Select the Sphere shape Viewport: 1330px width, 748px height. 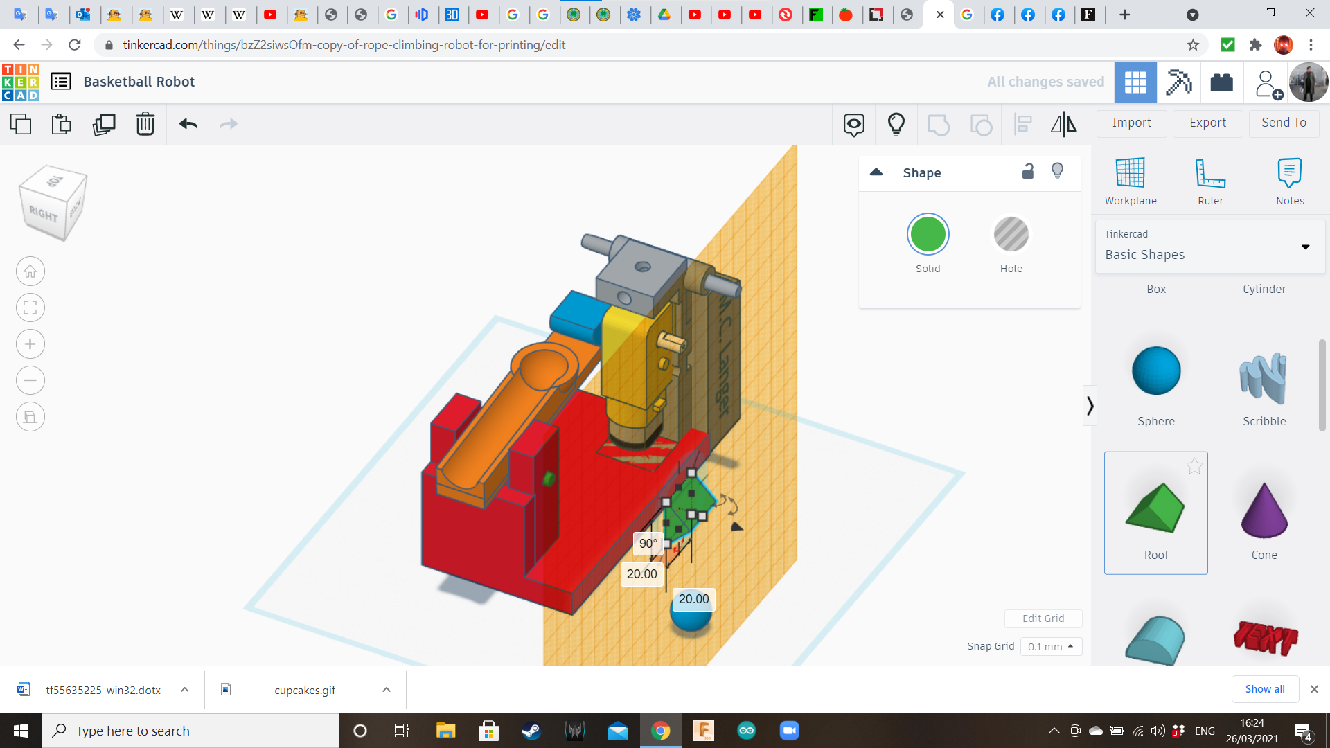pos(1155,371)
